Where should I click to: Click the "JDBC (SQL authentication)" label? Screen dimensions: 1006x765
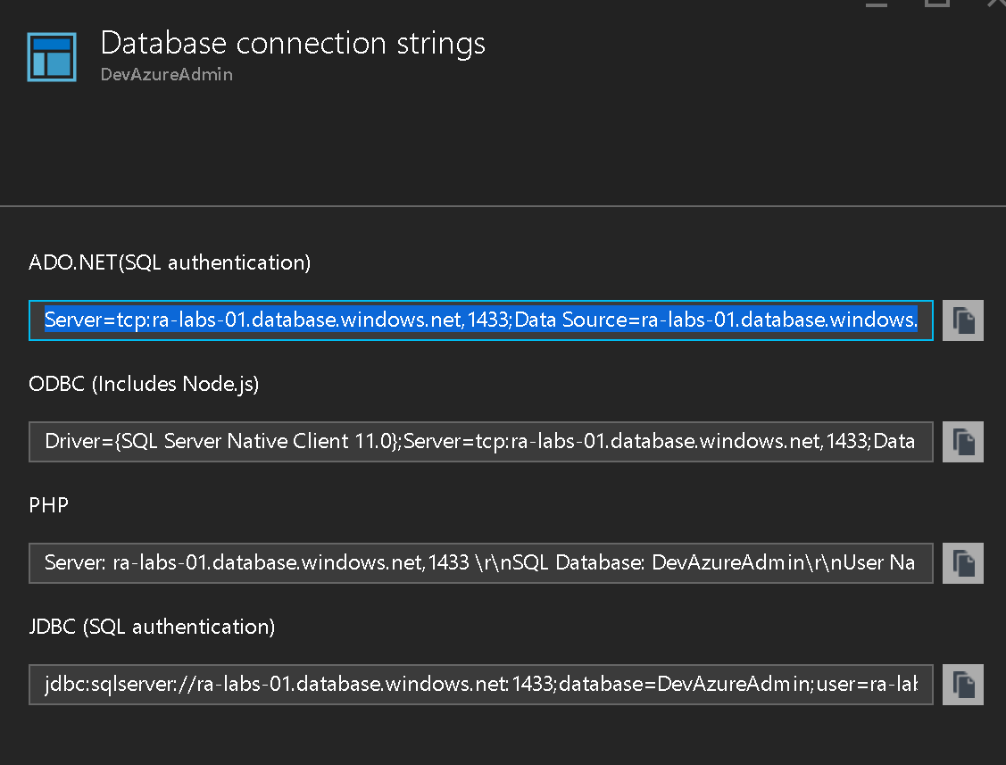[x=152, y=627]
